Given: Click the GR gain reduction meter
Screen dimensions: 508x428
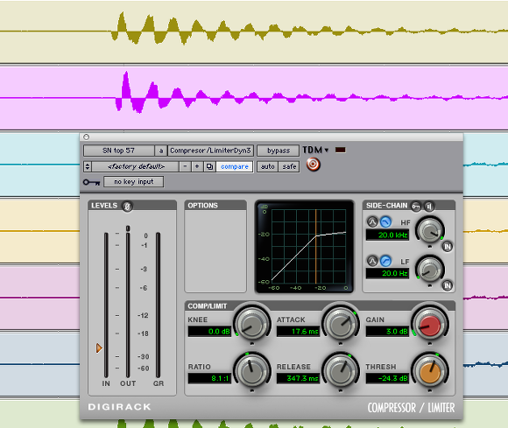Looking at the screenshot, I should (x=159, y=305).
